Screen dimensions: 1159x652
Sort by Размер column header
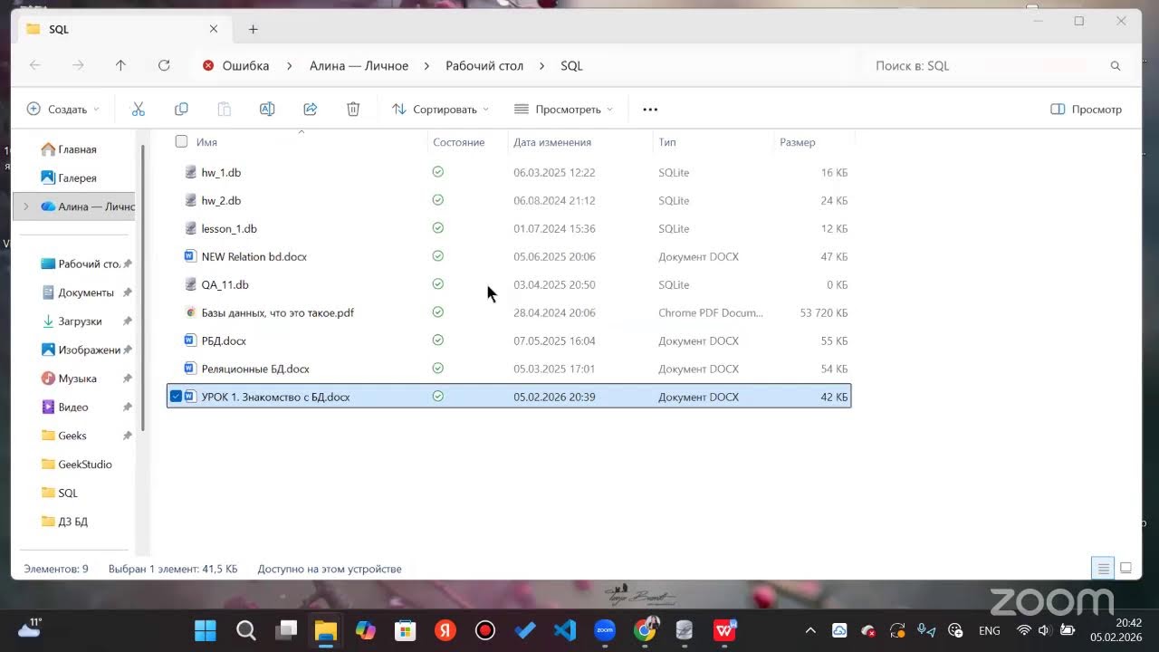(797, 142)
